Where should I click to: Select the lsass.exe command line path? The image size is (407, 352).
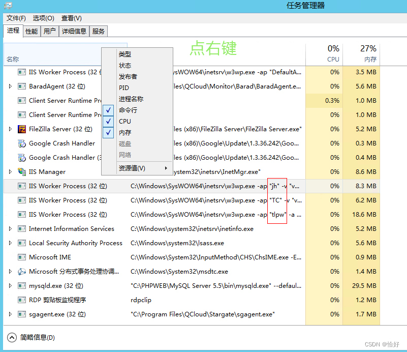click(x=177, y=243)
